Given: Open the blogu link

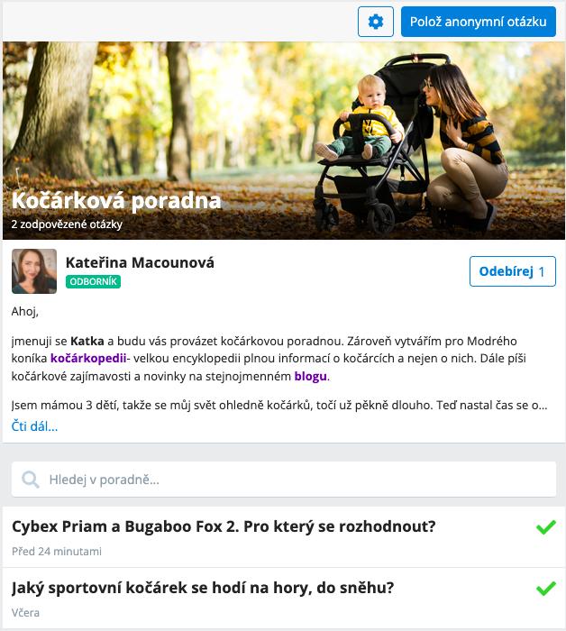Looking at the screenshot, I should pyautogui.click(x=310, y=376).
